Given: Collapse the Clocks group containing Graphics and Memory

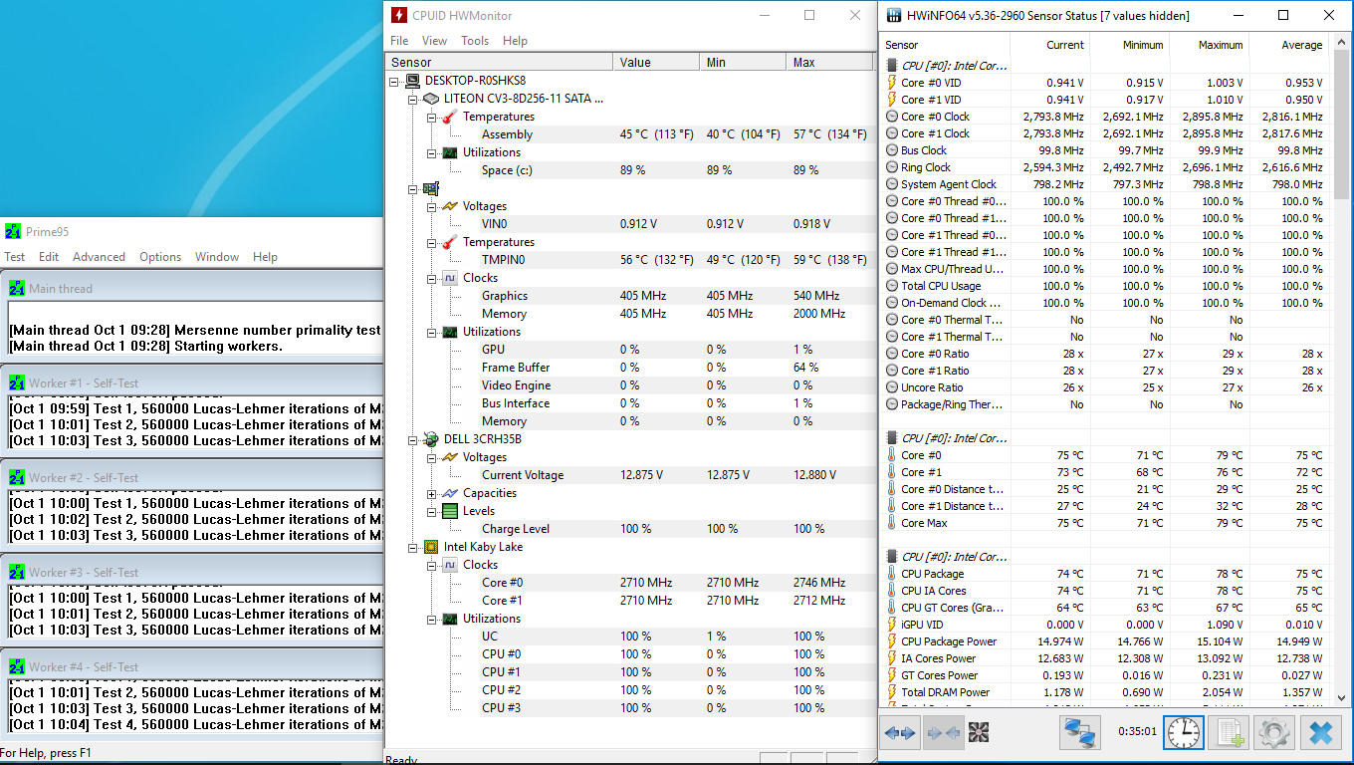Looking at the screenshot, I should coord(432,278).
